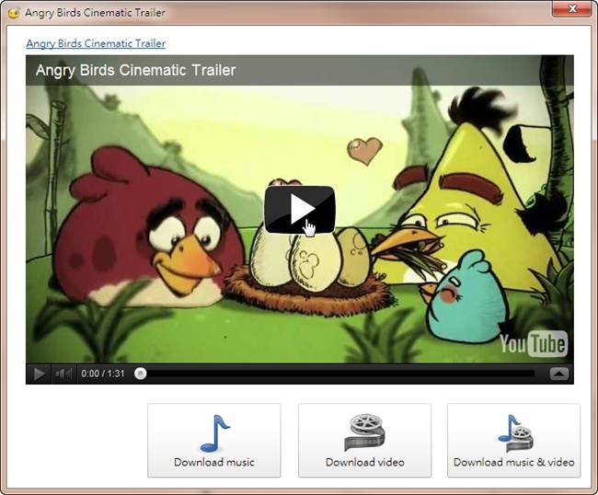Click the 0:00 / 1:31 time display

pyautogui.click(x=103, y=374)
